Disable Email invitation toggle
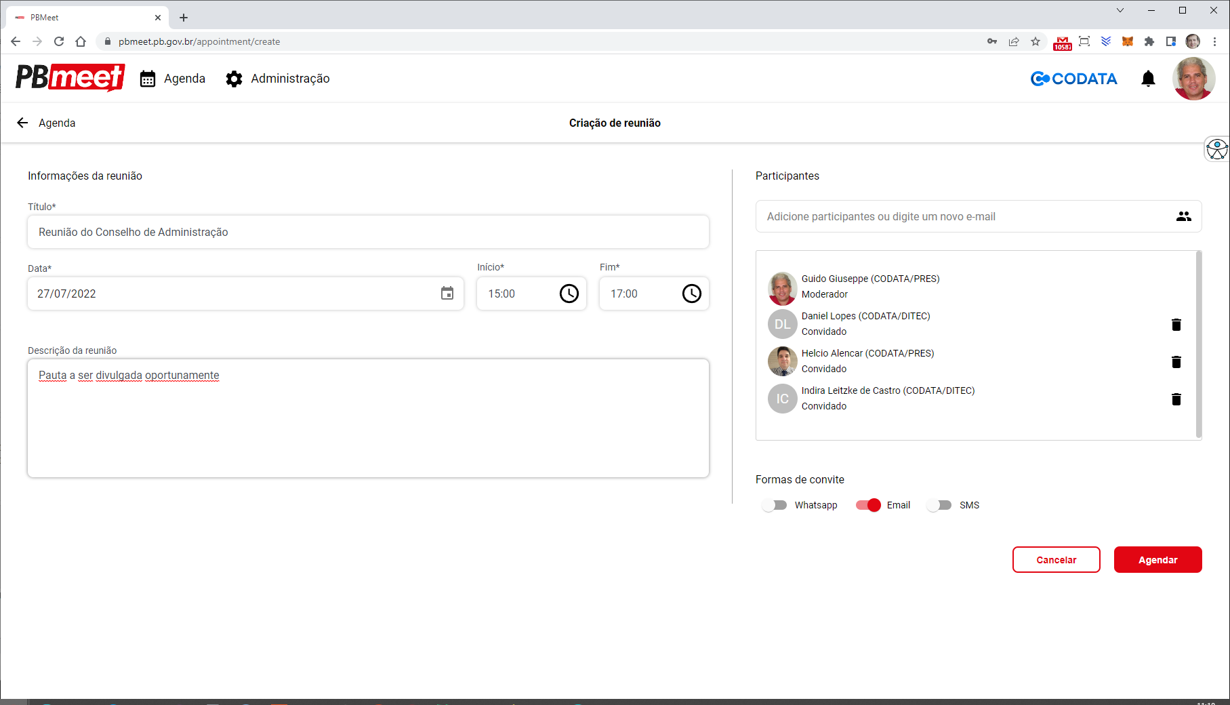The width and height of the screenshot is (1230, 705). (x=868, y=505)
